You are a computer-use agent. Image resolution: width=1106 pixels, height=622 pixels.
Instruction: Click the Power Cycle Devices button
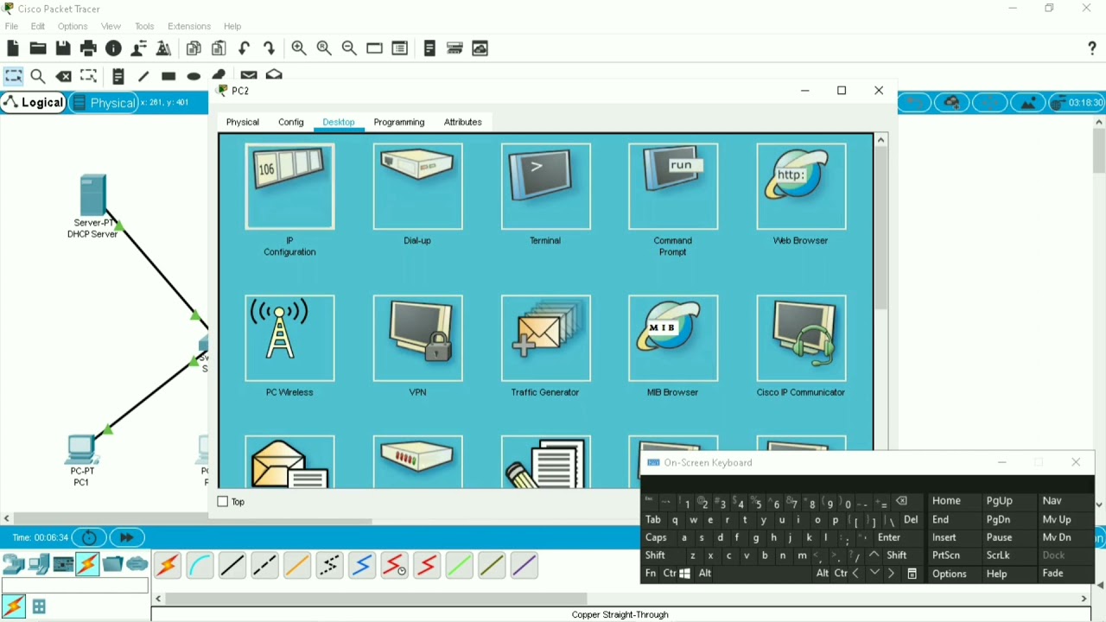pos(89,537)
